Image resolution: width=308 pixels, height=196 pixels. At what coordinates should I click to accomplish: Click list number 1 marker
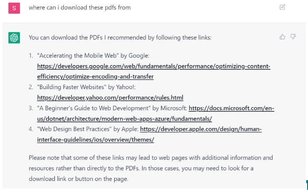[x=31, y=56]
